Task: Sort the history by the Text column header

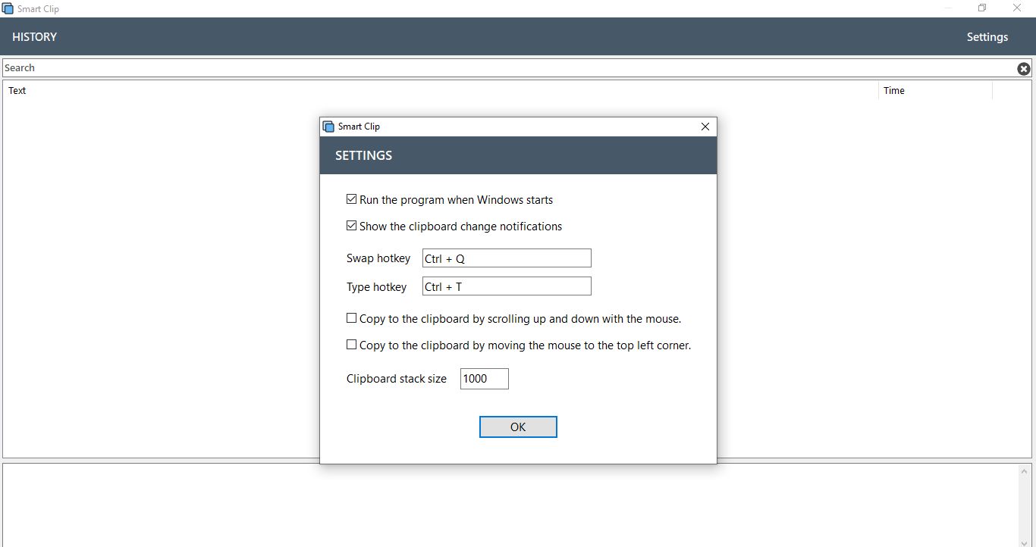Action: pos(441,91)
